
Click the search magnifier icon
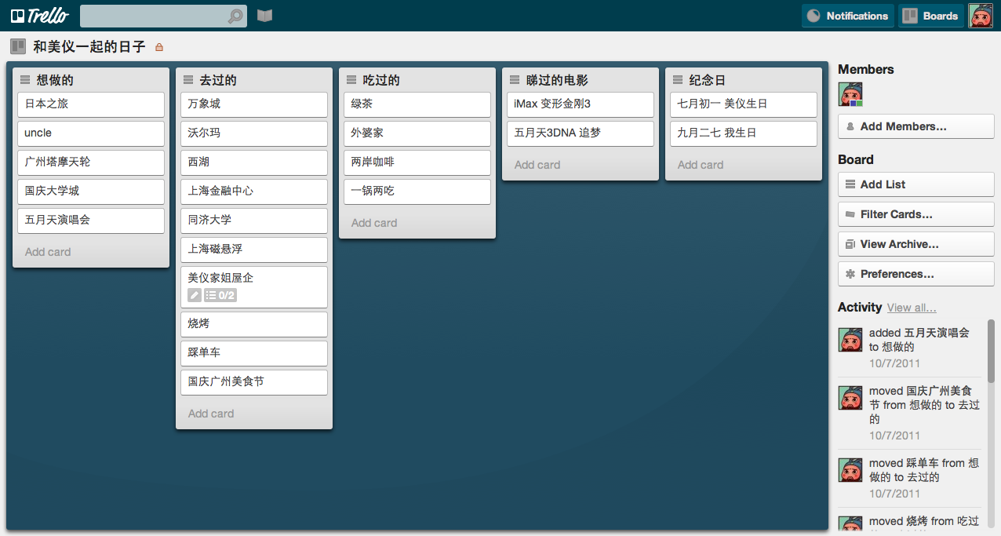235,16
